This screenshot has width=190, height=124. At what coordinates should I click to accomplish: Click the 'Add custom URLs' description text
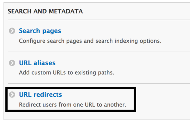click(66, 73)
